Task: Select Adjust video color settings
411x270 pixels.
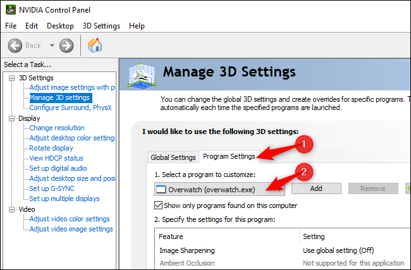Action: click(x=70, y=219)
